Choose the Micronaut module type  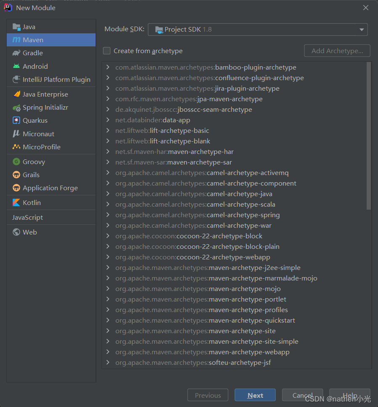pyautogui.click(x=38, y=134)
